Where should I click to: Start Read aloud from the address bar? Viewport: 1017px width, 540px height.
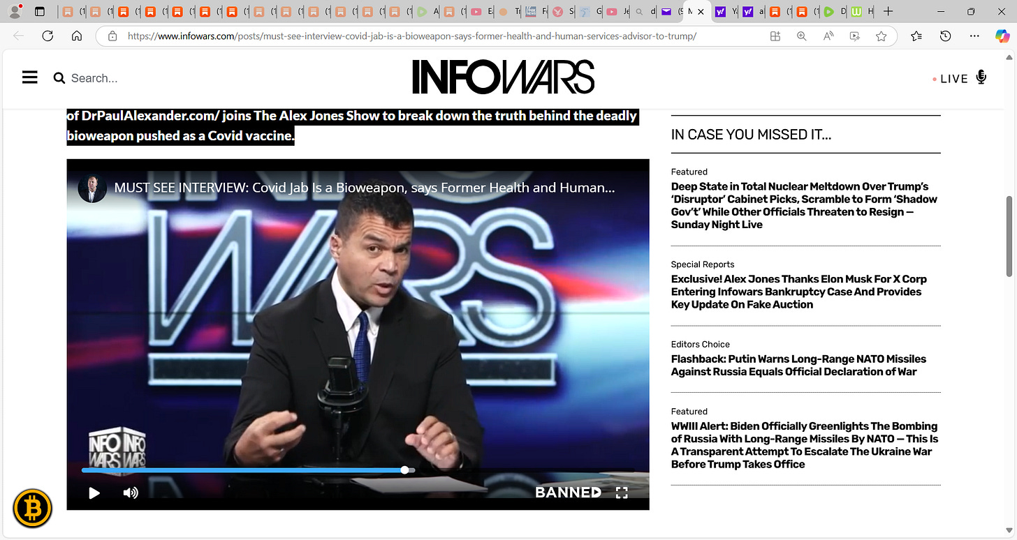(828, 36)
